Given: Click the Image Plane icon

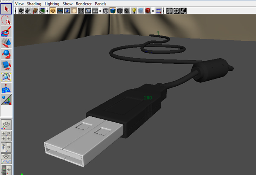Looking at the screenshot, I should coord(42,11).
